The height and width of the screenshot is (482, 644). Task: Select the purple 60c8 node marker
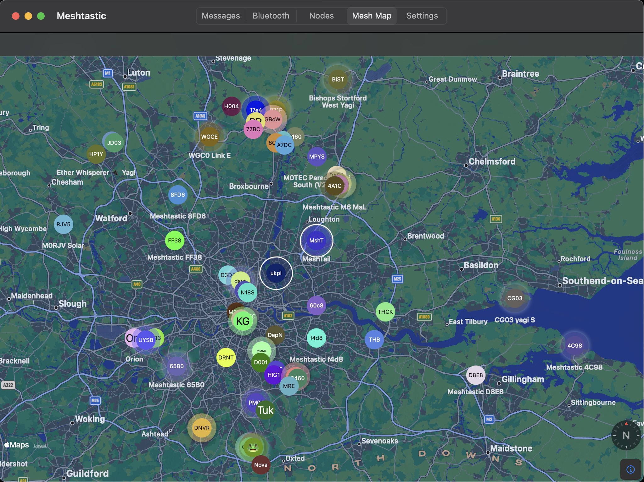click(316, 305)
